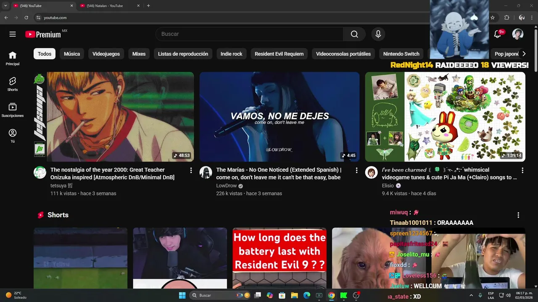Open Elisio channel avatar
The image size is (538, 302).
(x=371, y=172)
